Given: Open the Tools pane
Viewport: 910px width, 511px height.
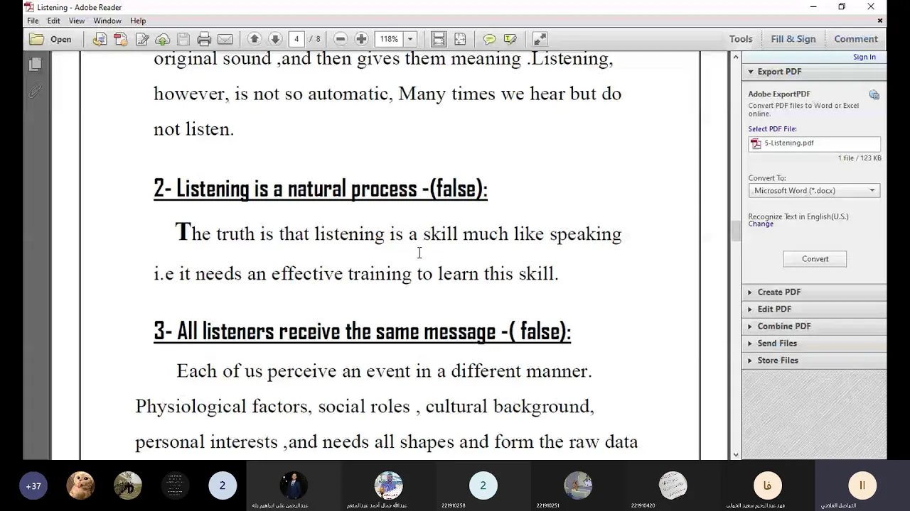Looking at the screenshot, I should pyautogui.click(x=741, y=39).
